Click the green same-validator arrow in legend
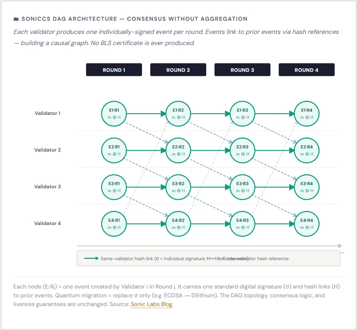This screenshot has height=330, width=357. 91,259
